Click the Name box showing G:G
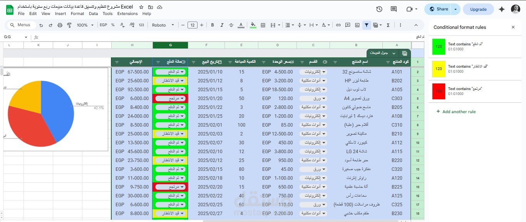The height and width of the screenshot is (222, 526). pyautogui.click(x=15, y=37)
